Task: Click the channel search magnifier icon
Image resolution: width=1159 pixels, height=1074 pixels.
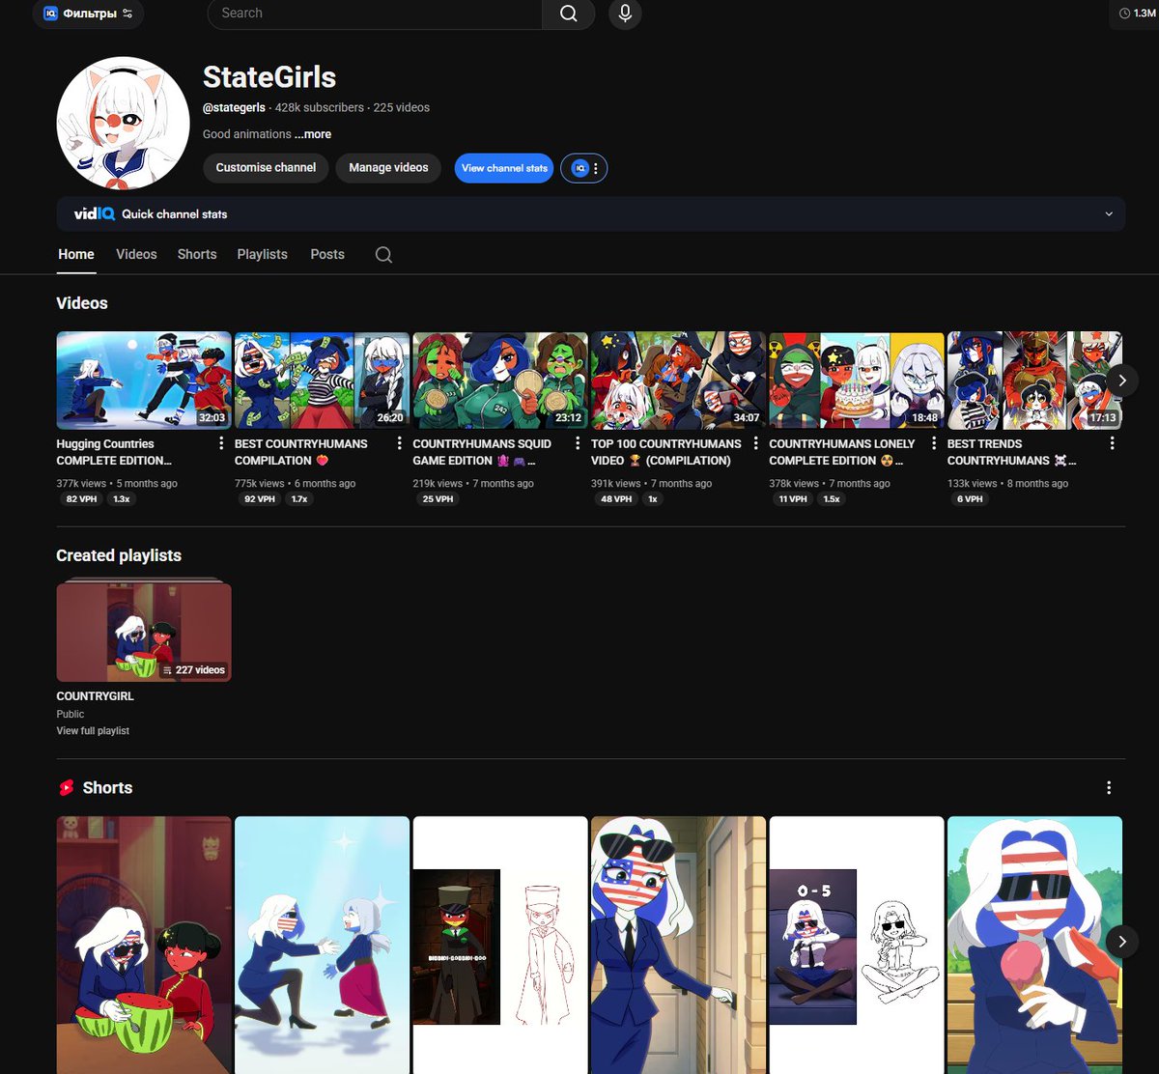Action: [383, 255]
